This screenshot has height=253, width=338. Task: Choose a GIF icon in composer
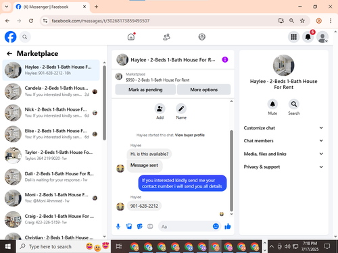point(150,227)
